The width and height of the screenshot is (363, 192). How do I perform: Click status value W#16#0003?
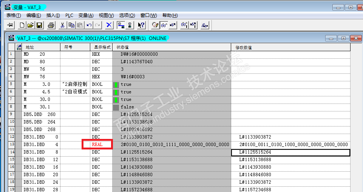pyautogui.click(x=133, y=77)
